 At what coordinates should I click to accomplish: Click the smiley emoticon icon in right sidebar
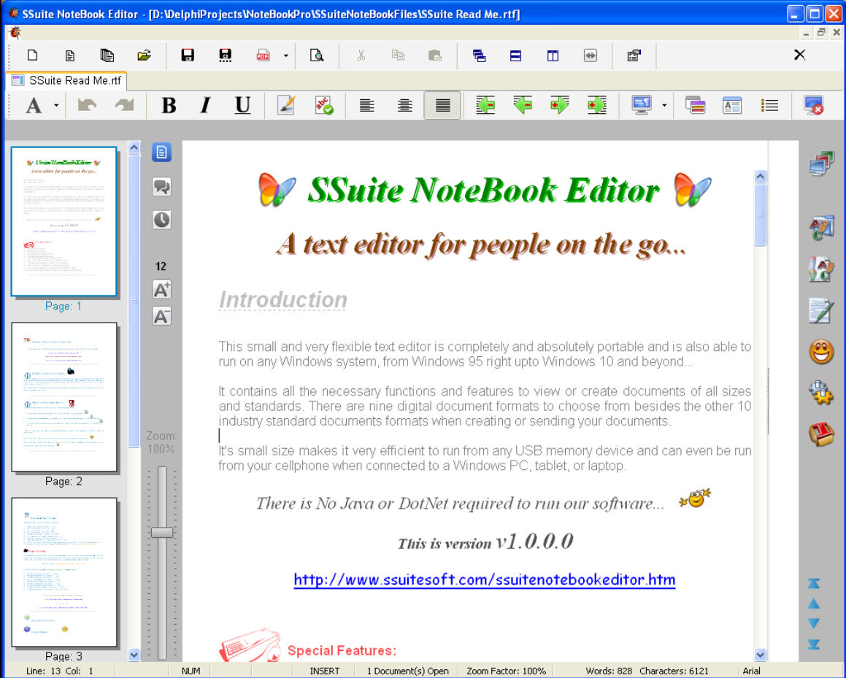[821, 352]
